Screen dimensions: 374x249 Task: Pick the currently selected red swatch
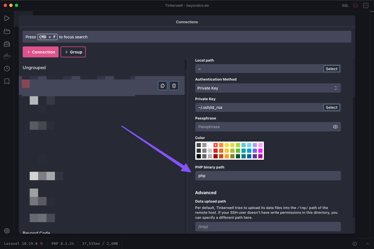[215, 145]
